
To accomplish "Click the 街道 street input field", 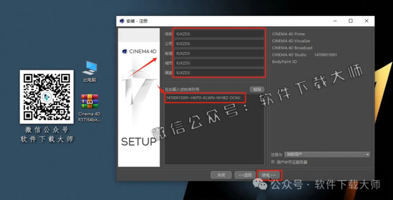I will point(219,53).
